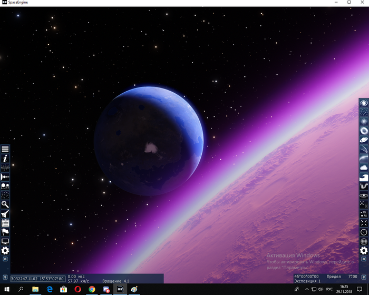Open Opera browser from the taskbar
Image resolution: width=369 pixels, height=295 pixels.
(x=78, y=290)
